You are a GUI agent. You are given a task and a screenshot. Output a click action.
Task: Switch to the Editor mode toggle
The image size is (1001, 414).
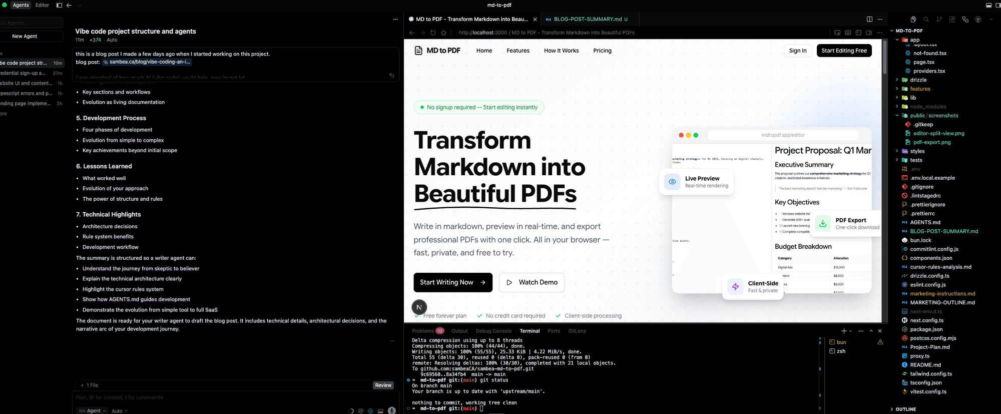pos(42,5)
